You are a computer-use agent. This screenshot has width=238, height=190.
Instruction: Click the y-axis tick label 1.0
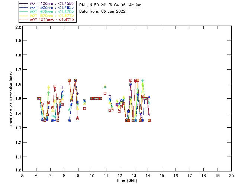click(18, 170)
